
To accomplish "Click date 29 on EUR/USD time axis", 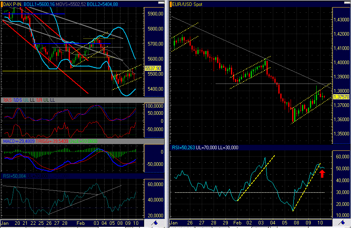I will click(x=225, y=223).
